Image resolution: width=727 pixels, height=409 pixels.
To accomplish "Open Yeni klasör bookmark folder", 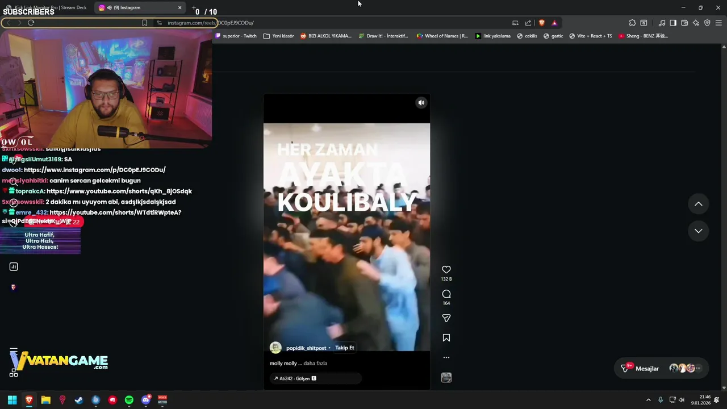I will tap(278, 36).
